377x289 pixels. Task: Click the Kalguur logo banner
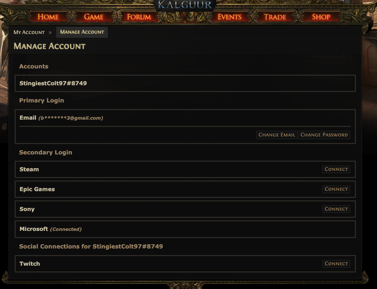184,5
